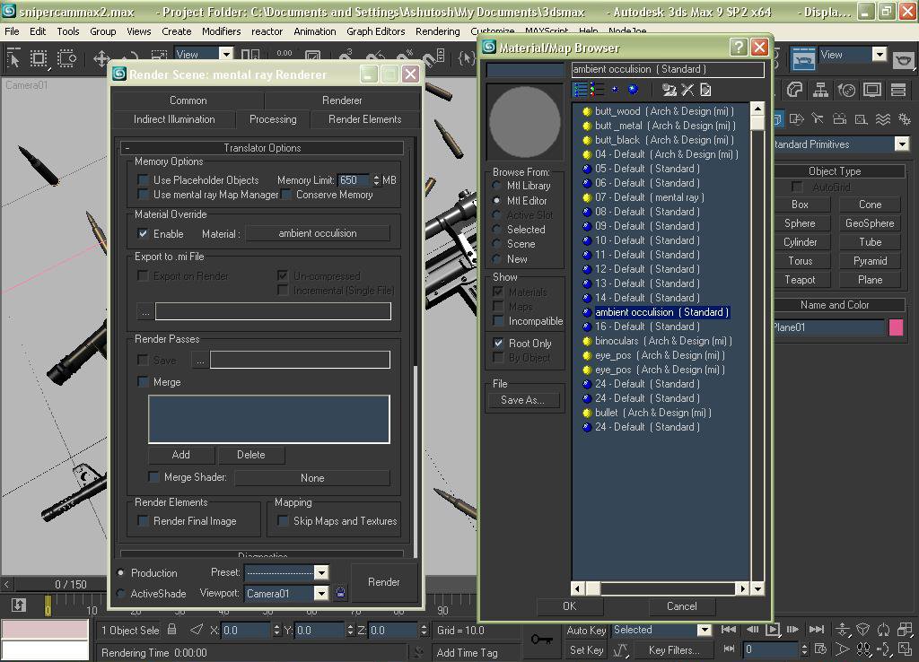Click Go to Start playback button
Viewport: 919px width, 662px height.
[x=729, y=629]
